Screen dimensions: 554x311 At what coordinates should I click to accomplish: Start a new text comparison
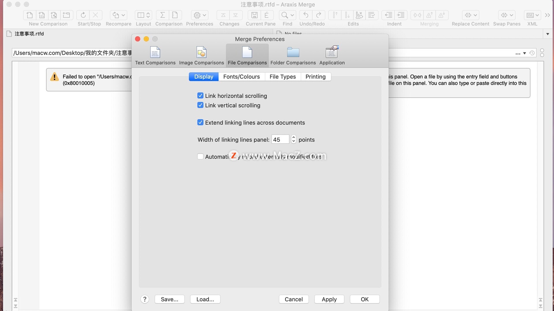pos(29,15)
